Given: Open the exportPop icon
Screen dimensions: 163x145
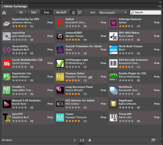Looking at the screenshot, I should tap(7, 36).
